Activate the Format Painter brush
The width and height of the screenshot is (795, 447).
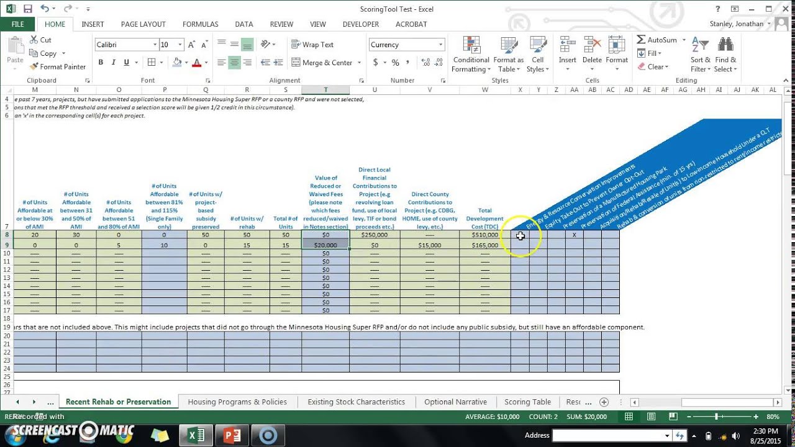pyautogui.click(x=34, y=66)
